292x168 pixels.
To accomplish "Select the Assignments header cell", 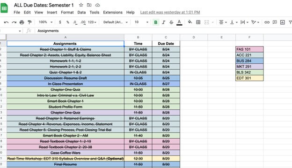I will pyautogui.click(x=66, y=44).
